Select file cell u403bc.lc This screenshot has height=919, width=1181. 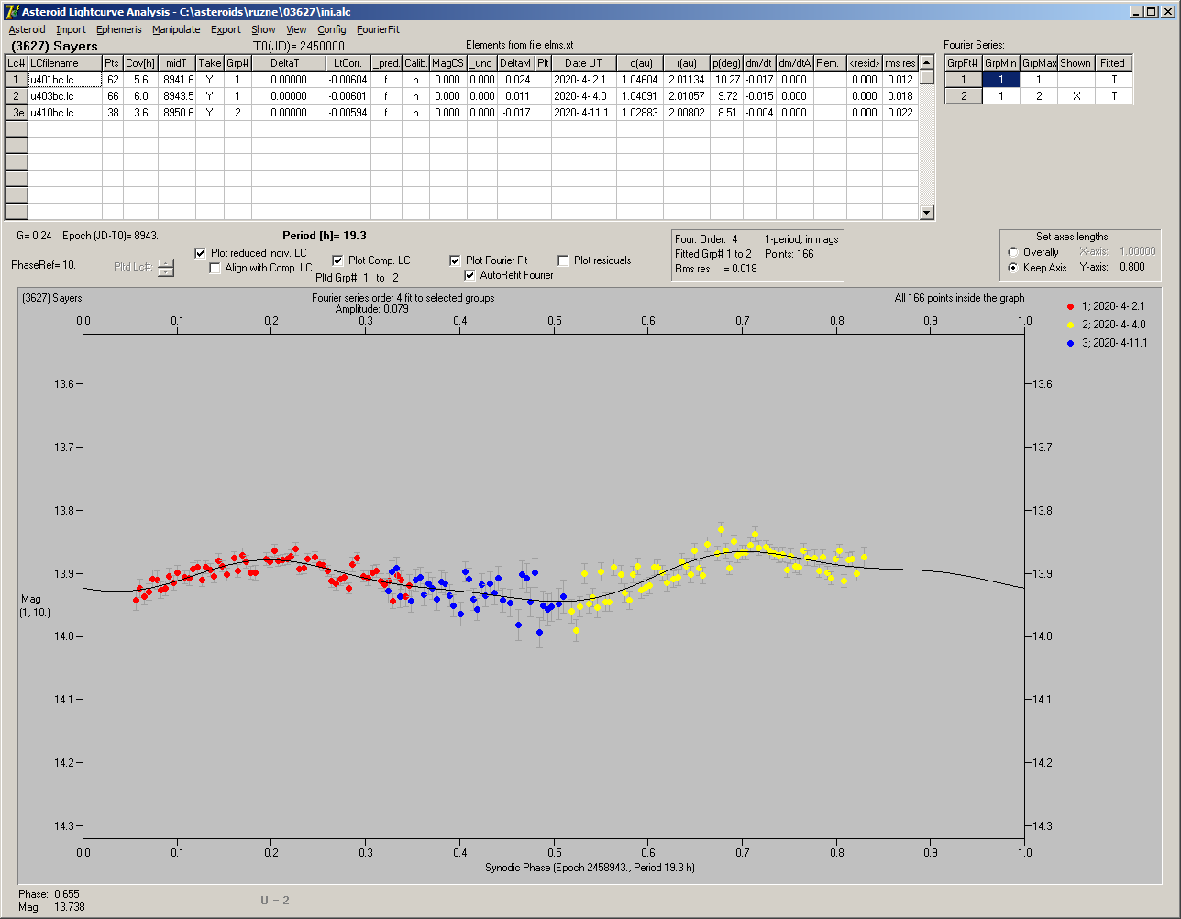(x=64, y=95)
